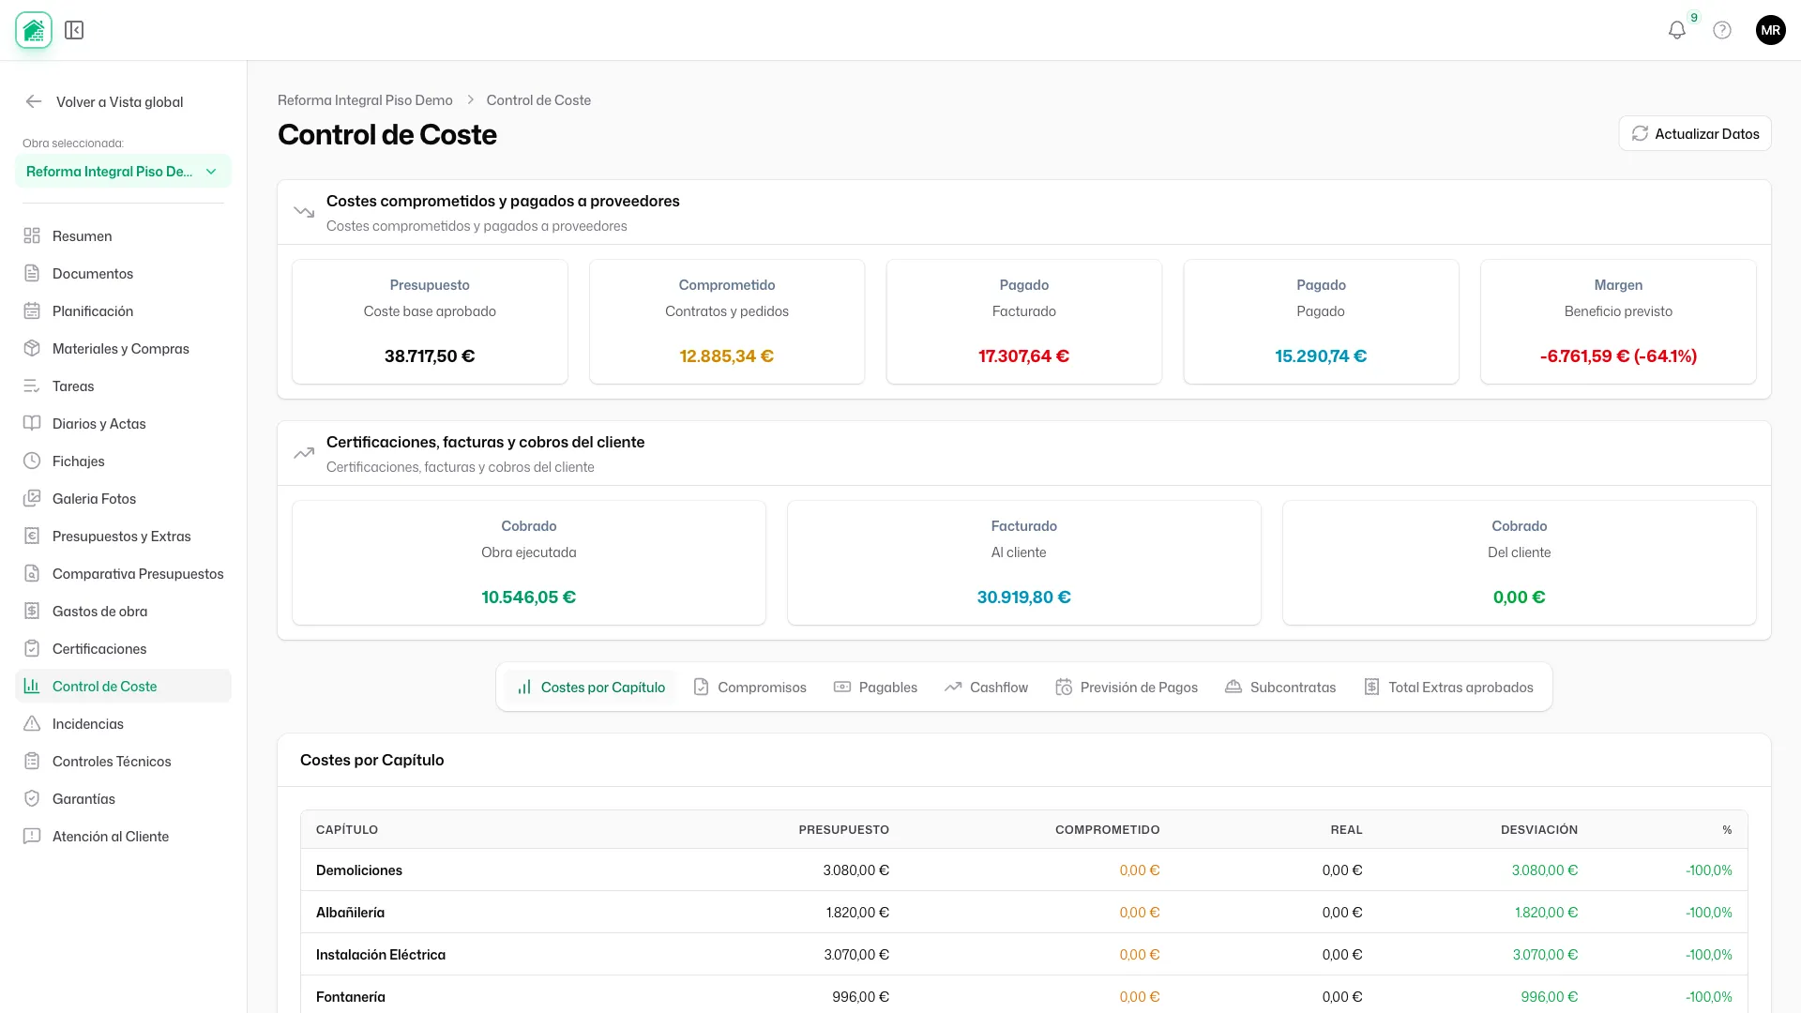Switch to the Pagables tab

875,688
